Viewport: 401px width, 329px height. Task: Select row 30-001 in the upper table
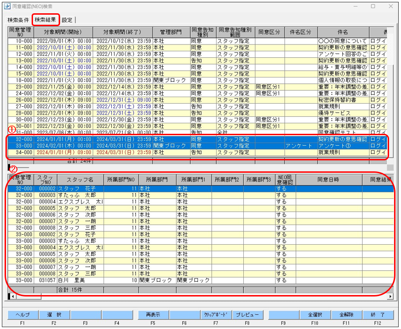click(x=197, y=126)
